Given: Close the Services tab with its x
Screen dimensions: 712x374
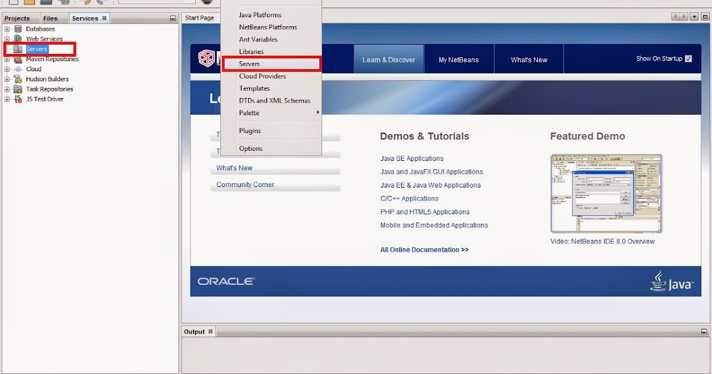Looking at the screenshot, I should [104, 18].
